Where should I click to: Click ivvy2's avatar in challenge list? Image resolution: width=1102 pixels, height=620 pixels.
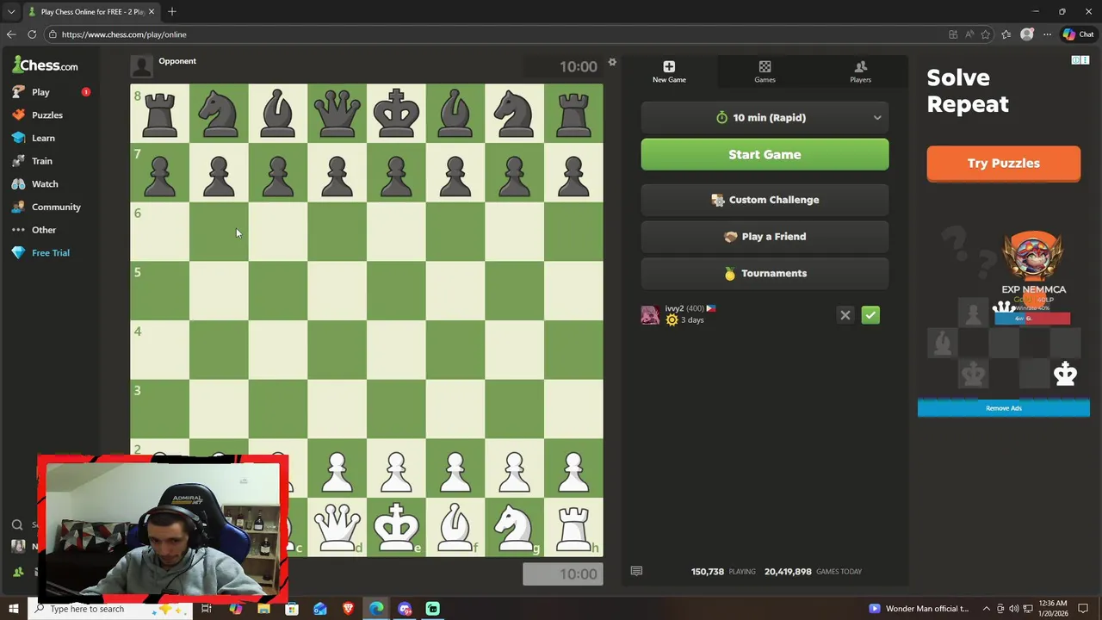pos(651,315)
